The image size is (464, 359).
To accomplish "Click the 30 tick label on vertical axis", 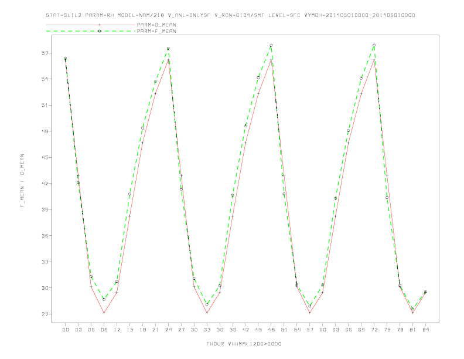I will tap(45, 288).
